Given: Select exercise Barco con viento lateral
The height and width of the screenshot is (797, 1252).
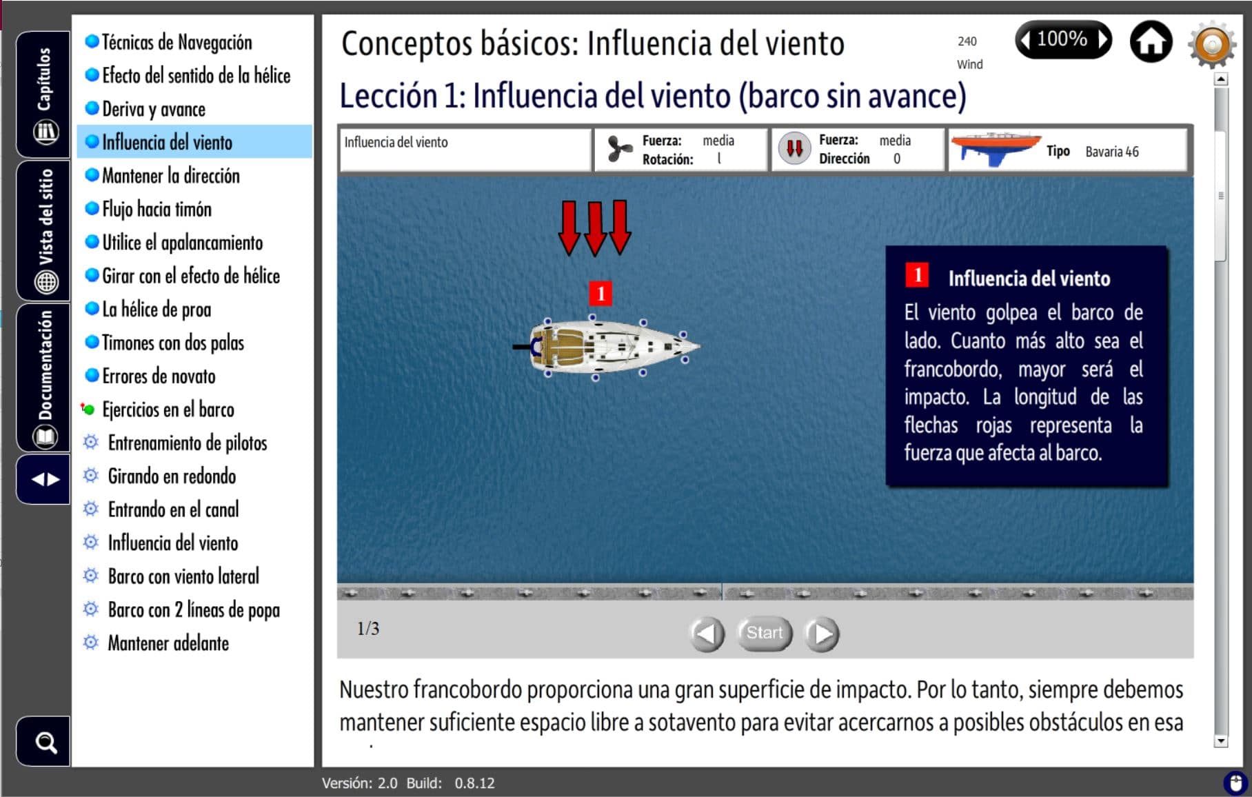Looking at the screenshot, I should tap(183, 576).
